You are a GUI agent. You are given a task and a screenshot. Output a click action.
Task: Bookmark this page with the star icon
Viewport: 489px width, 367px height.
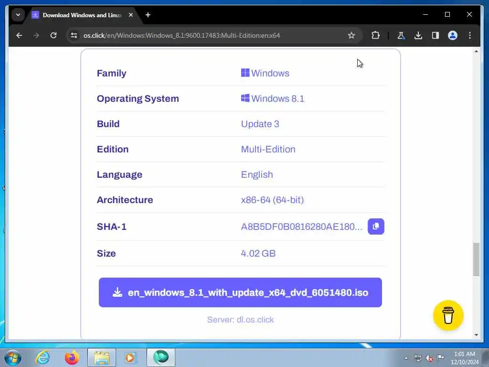[351, 35]
